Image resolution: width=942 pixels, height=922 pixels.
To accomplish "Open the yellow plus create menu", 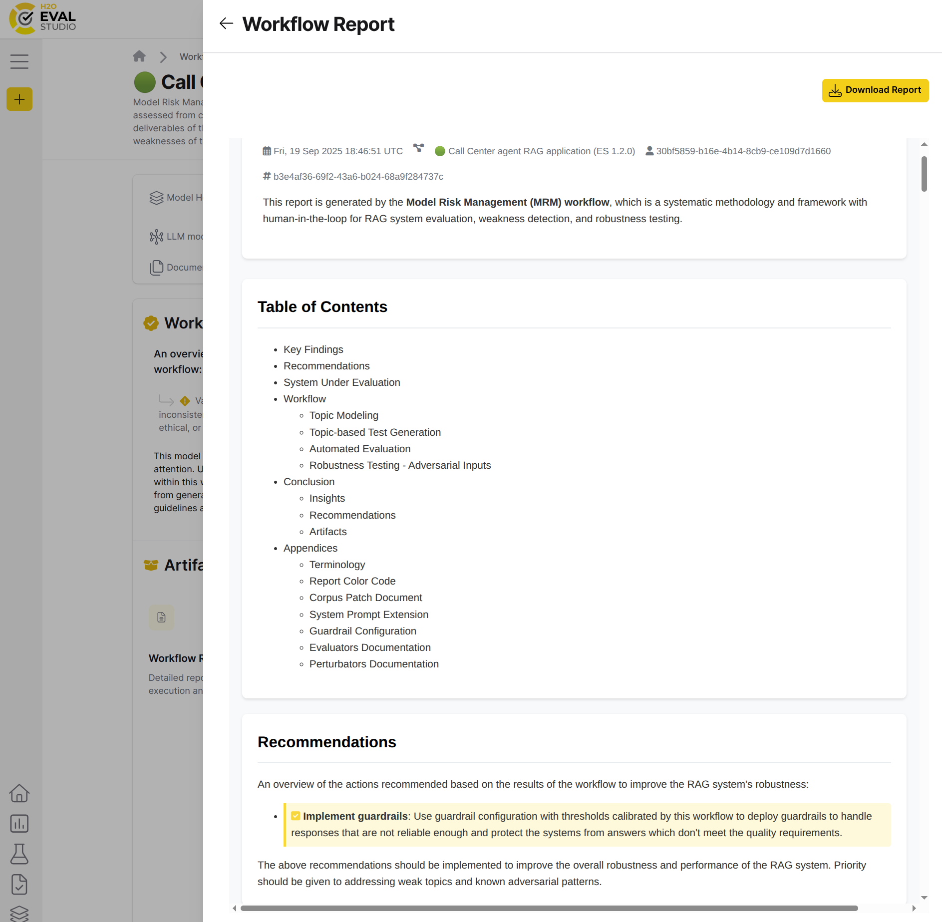I will [19, 99].
